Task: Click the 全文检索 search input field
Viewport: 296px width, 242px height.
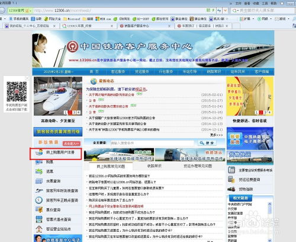Action: [x=152, y=143]
